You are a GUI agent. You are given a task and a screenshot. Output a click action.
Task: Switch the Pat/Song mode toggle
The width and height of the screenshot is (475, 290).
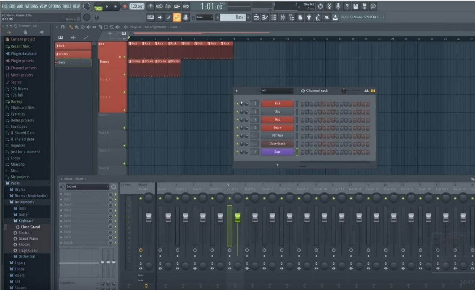point(98,6)
